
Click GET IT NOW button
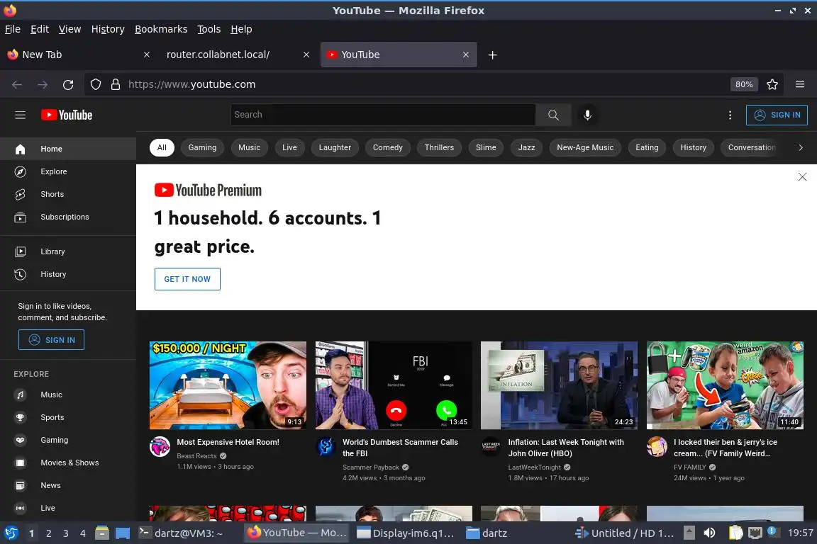pos(187,279)
